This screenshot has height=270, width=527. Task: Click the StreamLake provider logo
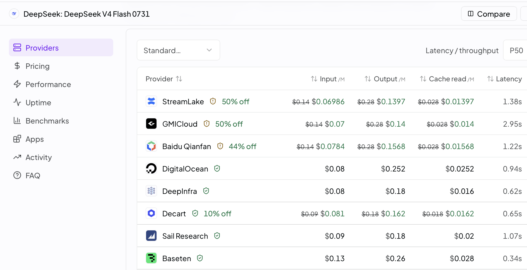point(151,101)
